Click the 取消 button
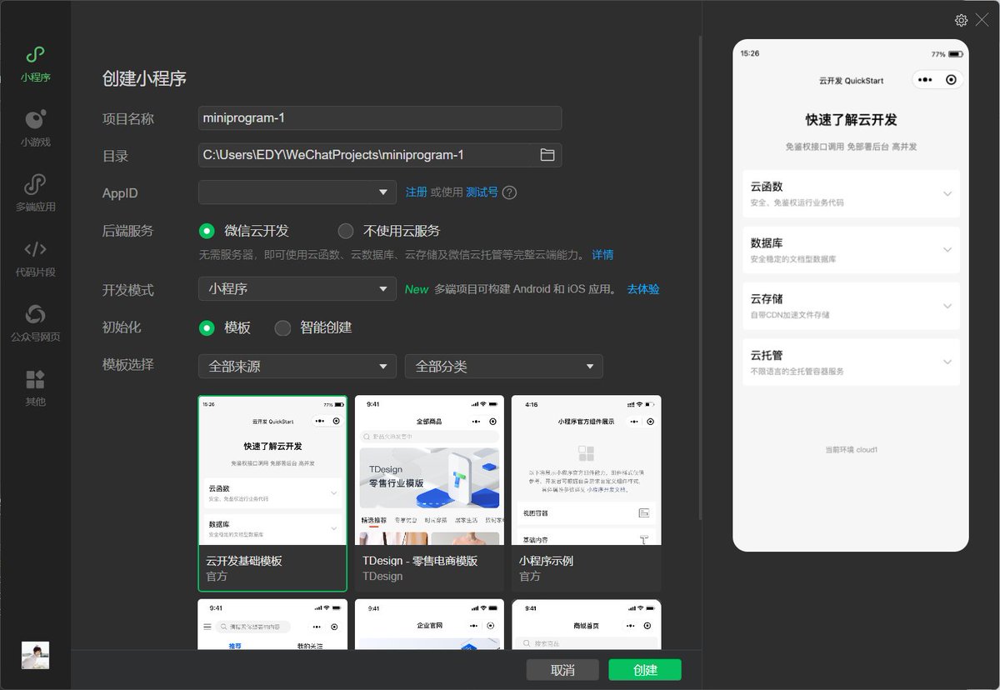The image size is (1000, 690). [x=562, y=670]
